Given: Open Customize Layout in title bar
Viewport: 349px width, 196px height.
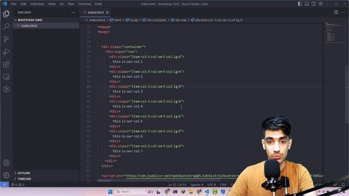Looking at the screenshot, I should point(321,4).
